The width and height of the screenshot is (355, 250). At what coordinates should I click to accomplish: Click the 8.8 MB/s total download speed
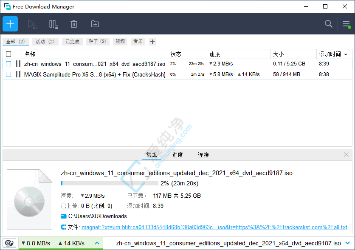pos(36,243)
